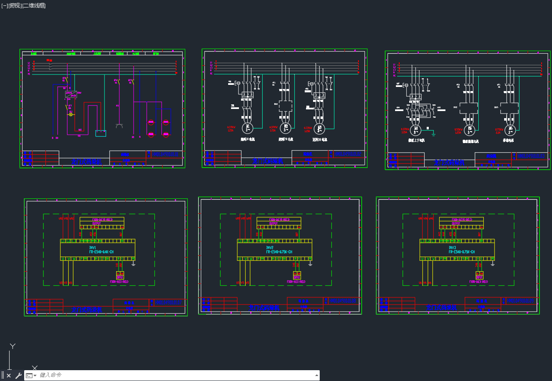The height and width of the screenshot is (381, 552).
Task: Select 龙门式码垛机 title in INV1 sheet
Action: (x=87, y=310)
